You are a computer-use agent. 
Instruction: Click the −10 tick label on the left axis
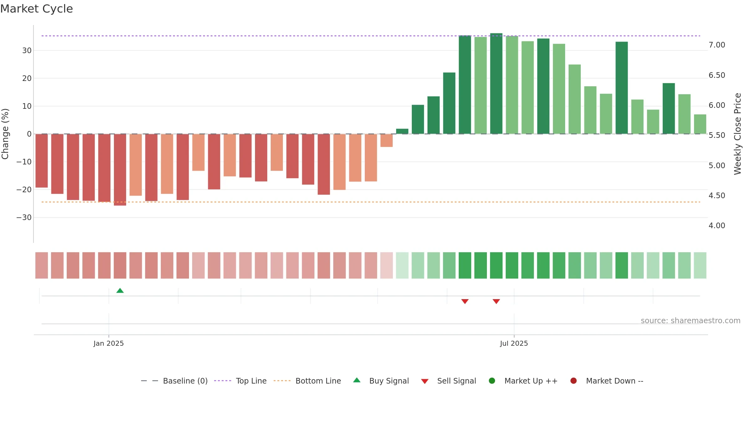click(x=24, y=162)
